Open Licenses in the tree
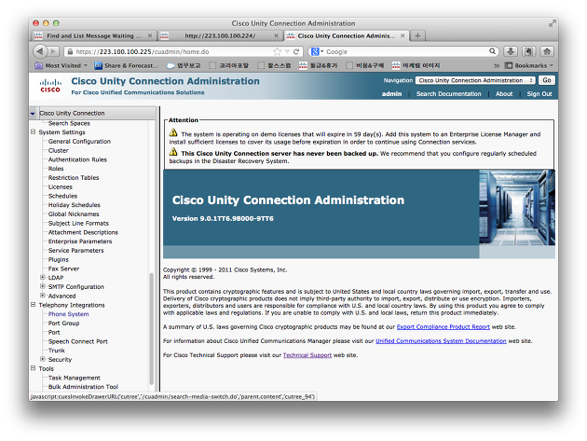This screenshot has width=587, height=441. [61, 187]
